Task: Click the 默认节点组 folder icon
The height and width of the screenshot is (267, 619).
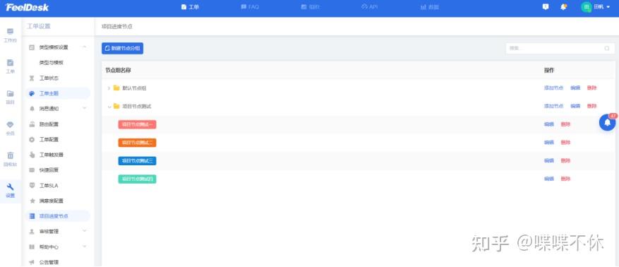Action: 116,88
